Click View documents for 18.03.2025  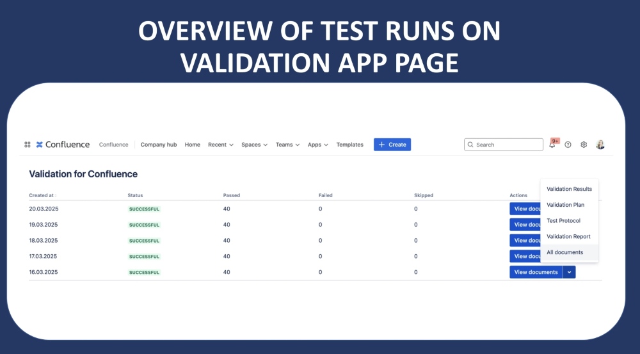point(525,241)
